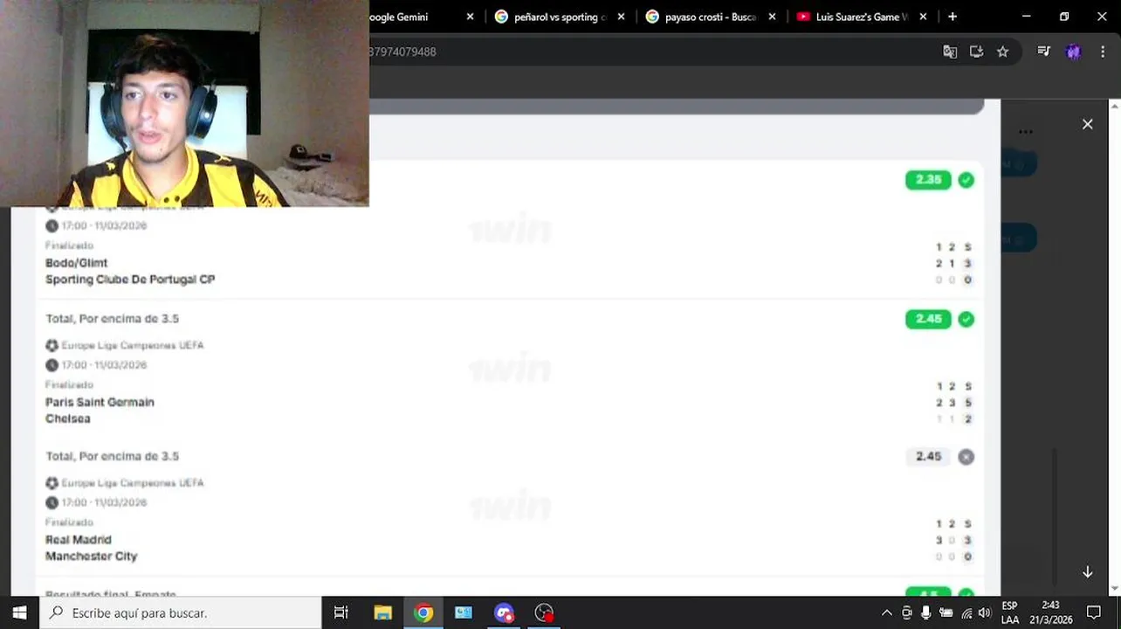Click the green 2.45 odds badge

(x=928, y=319)
